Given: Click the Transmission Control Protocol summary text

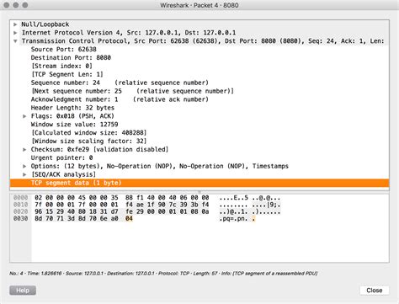Looking at the screenshot, I should tap(203, 41).
